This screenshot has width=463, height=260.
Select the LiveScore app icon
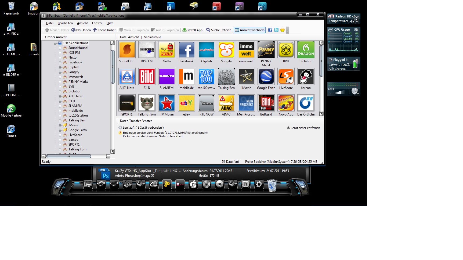286,76
